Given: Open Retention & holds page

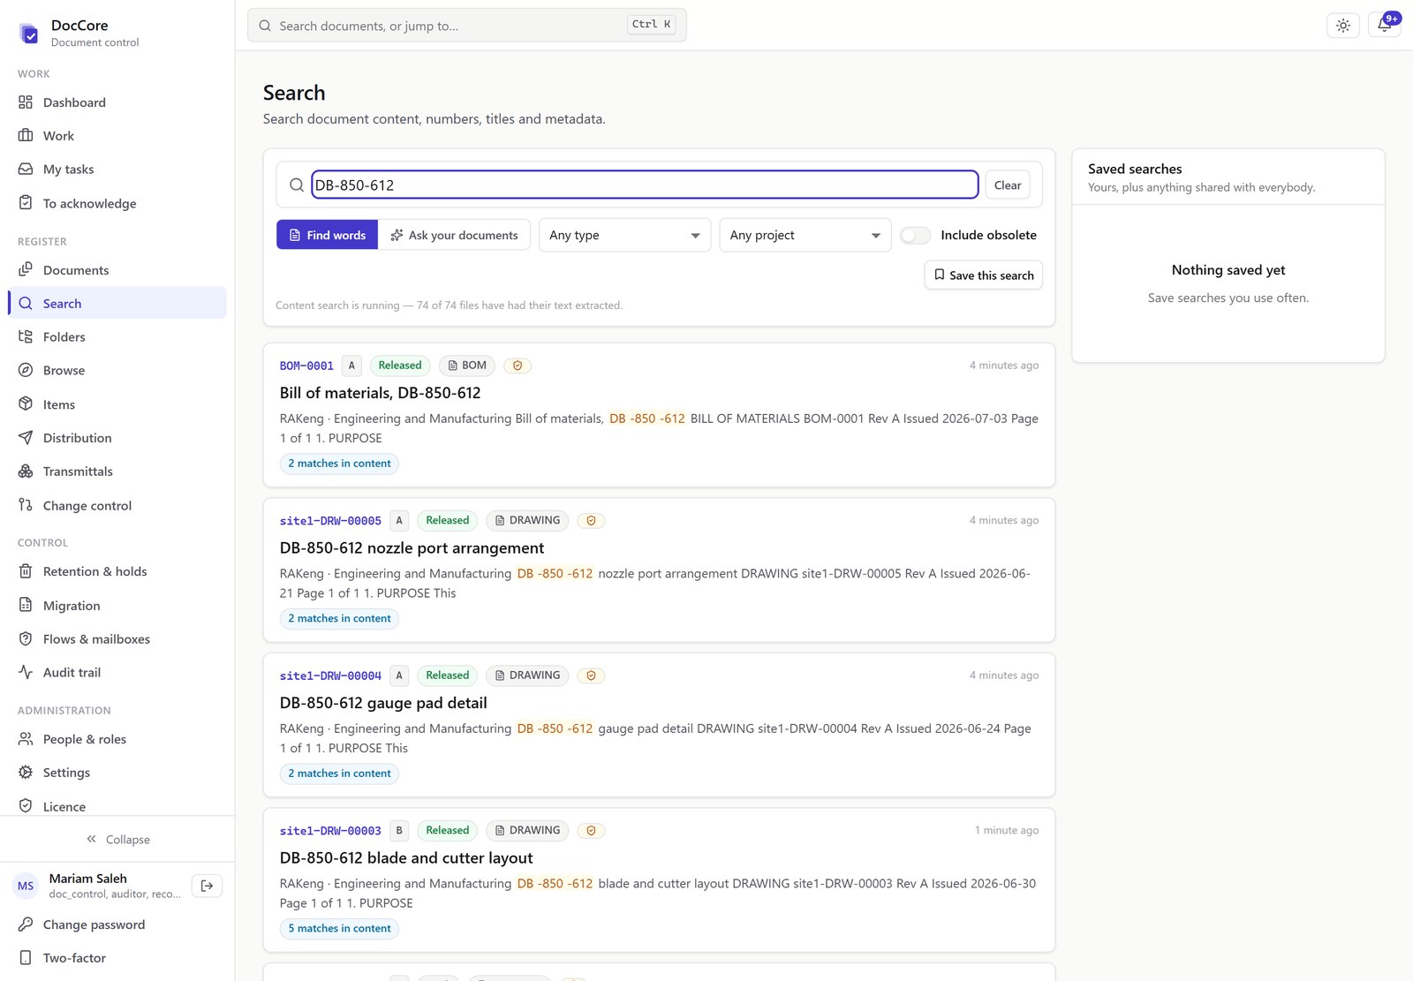Looking at the screenshot, I should pyautogui.click(x=117, y=571).
